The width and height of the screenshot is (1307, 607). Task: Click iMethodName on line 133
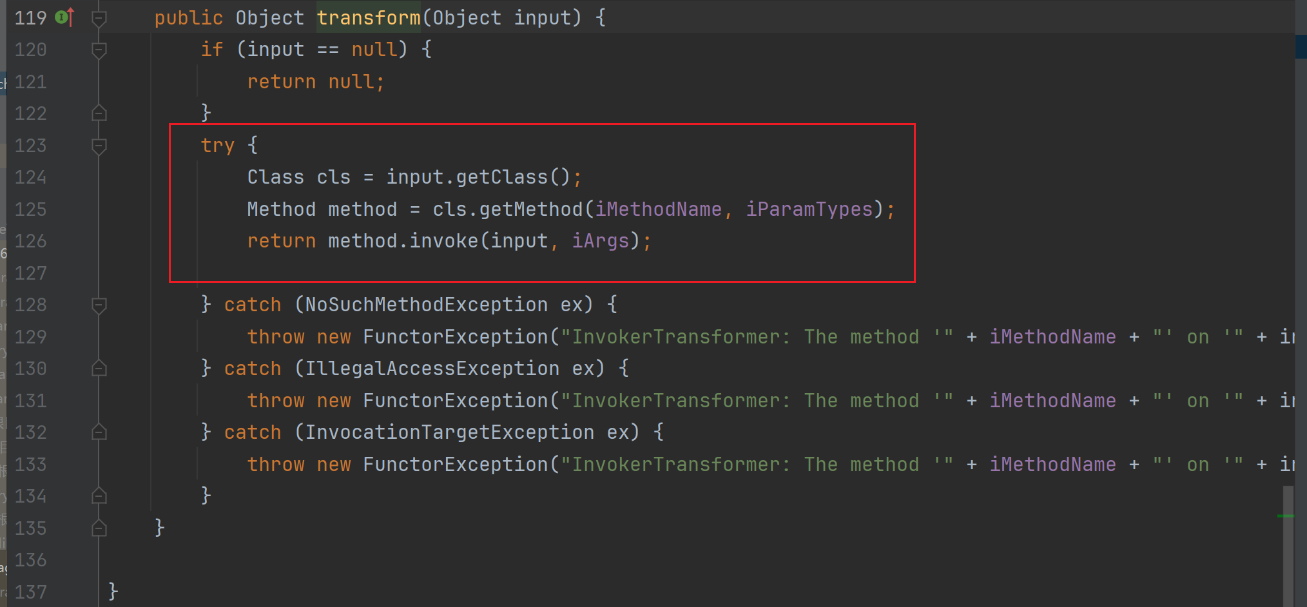point(1052,465)
